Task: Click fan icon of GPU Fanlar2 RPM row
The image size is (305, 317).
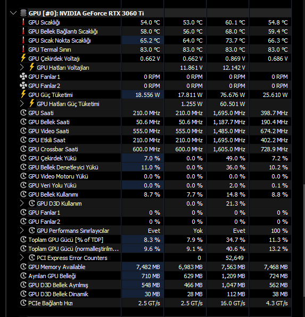Action: point(23,86)
